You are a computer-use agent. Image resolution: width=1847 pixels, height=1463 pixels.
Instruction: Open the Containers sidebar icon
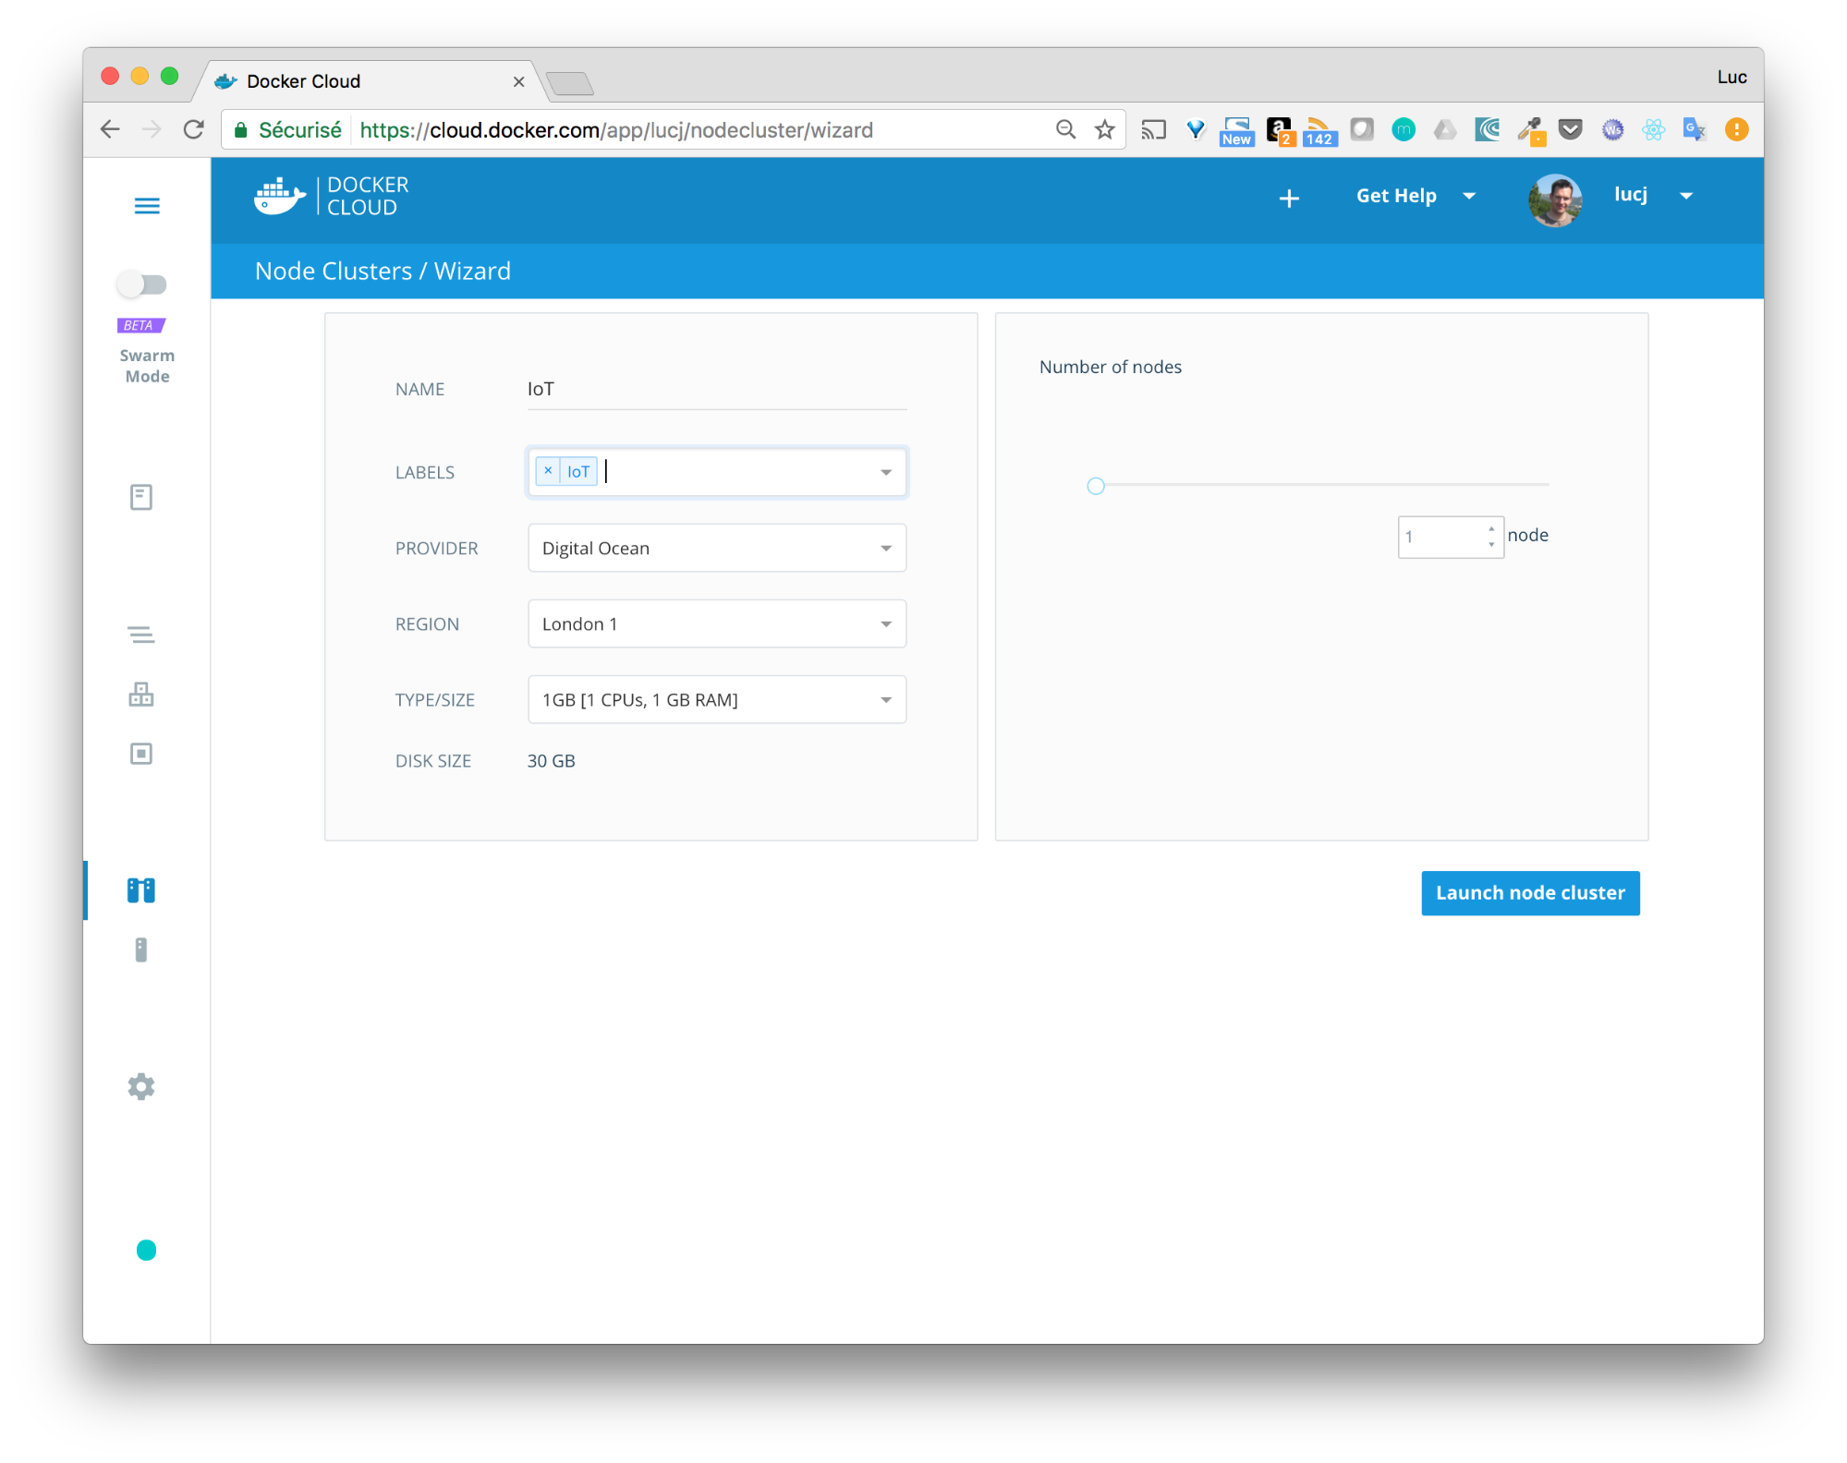click(x=140, y=754)
